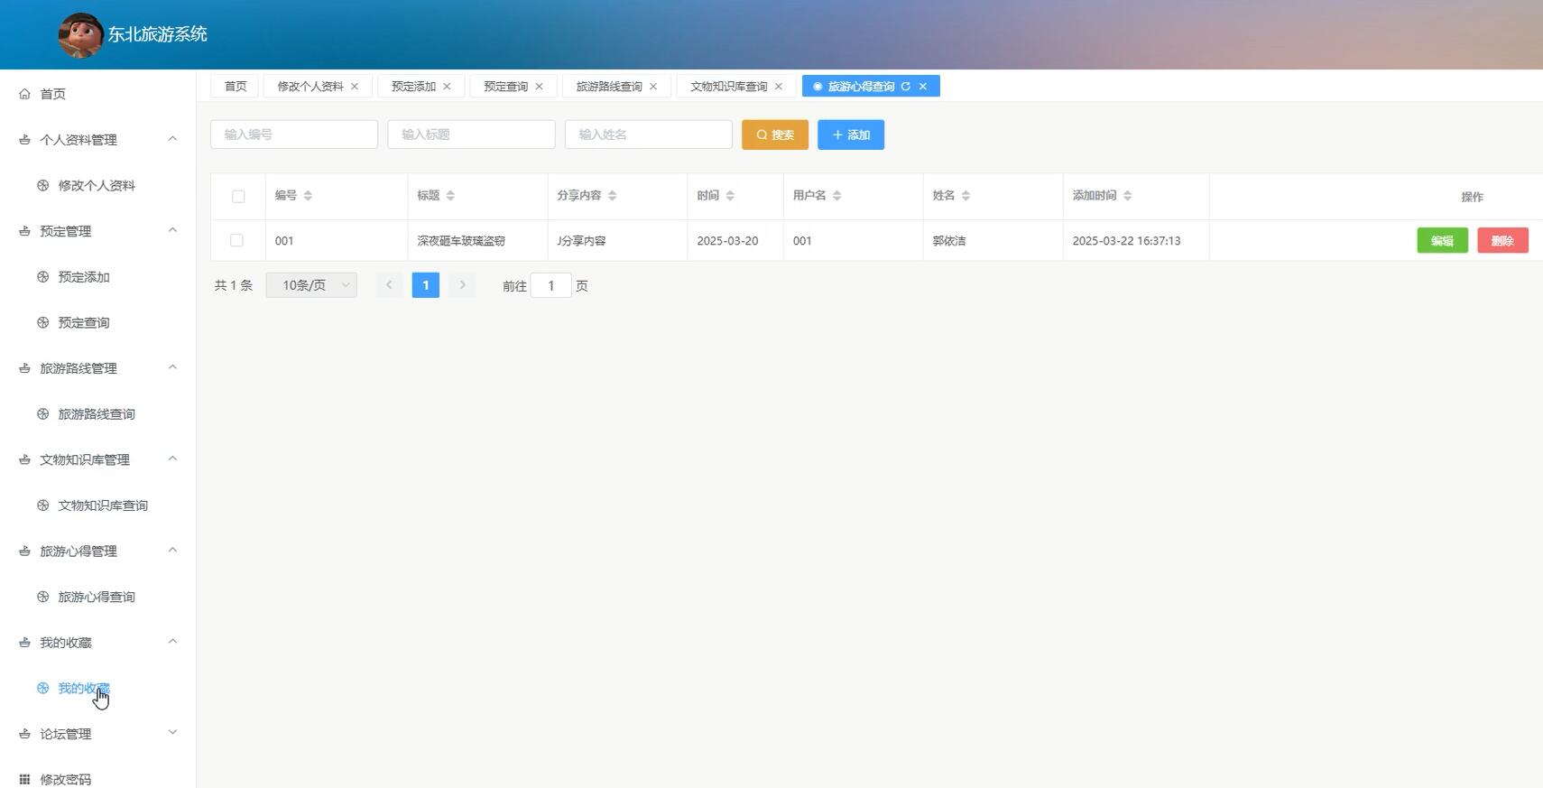Click the icon next to 文物知识库管理
The height and width of the screenshot is (788, 1543).
[x=24, y=459]
